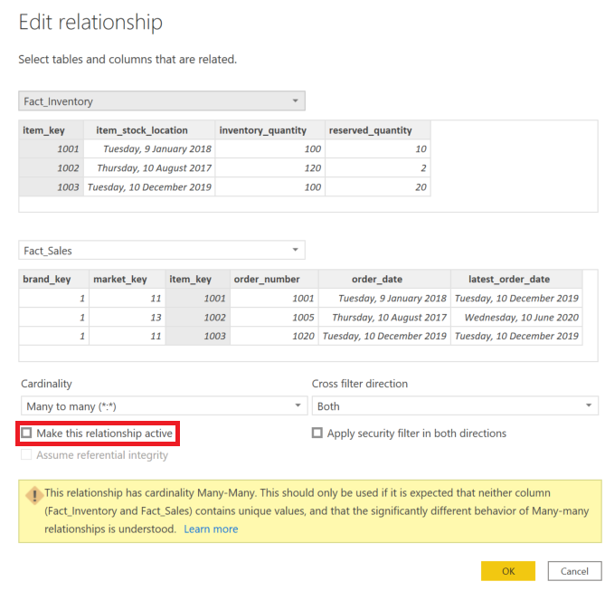Select the inventory_quantity column header
The height and width of the screenshot is (591, 605).
click(x=270, y=130)
